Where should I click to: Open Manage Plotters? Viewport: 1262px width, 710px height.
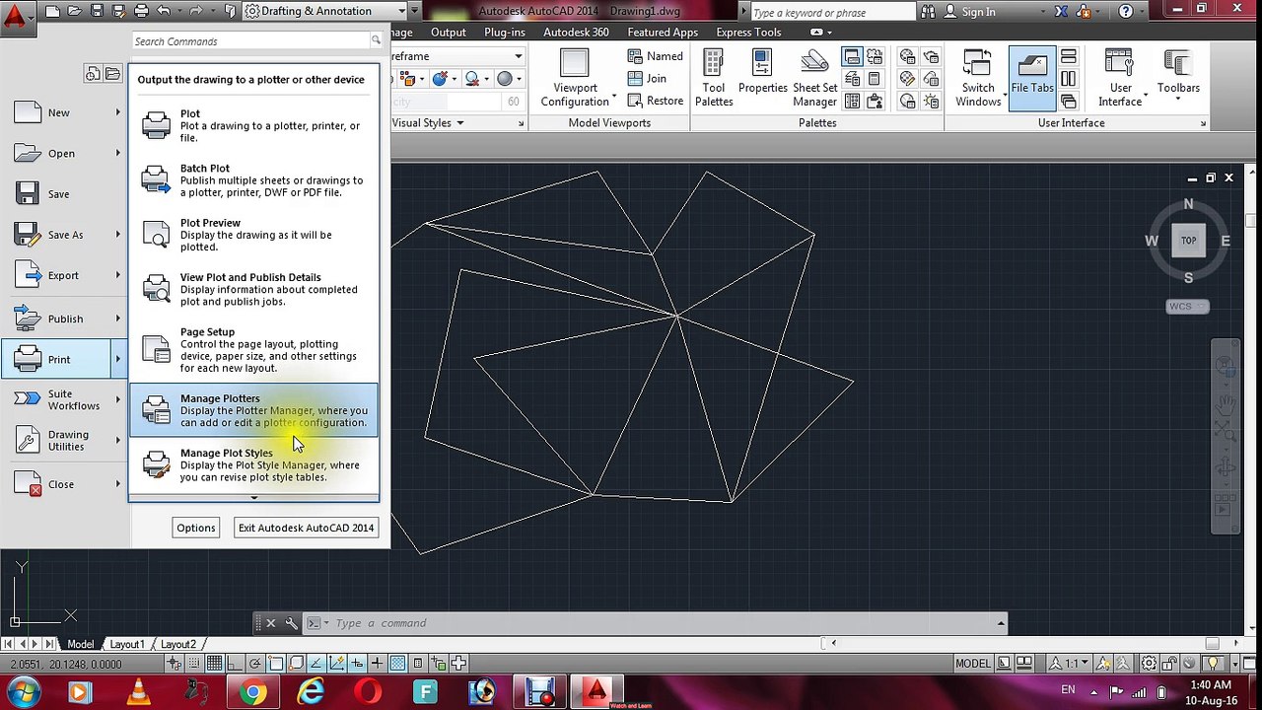tap(253, 410)
